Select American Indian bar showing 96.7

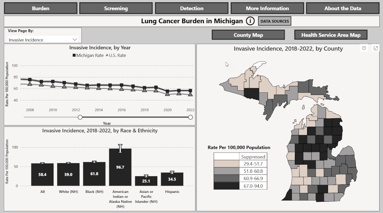coord(120,167)
